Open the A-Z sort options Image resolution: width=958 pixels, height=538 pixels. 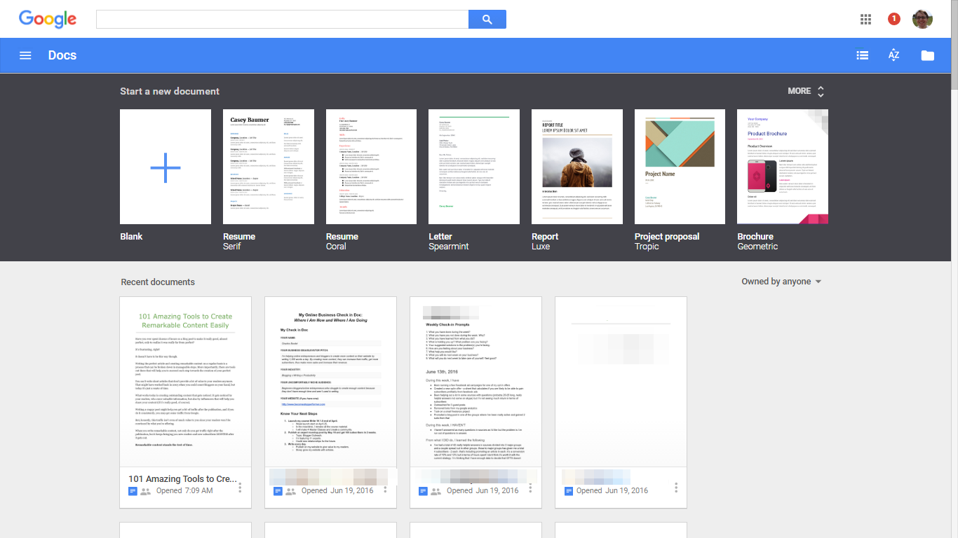point(893,55)
